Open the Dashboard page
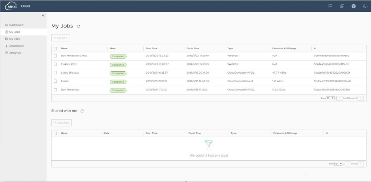This screenshot has width=371, height=182. click(x=16, y=25)
